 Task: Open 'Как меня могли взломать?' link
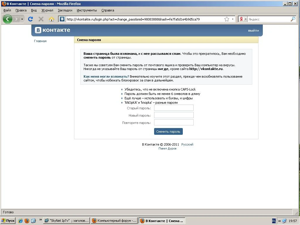tap(106, 76)
